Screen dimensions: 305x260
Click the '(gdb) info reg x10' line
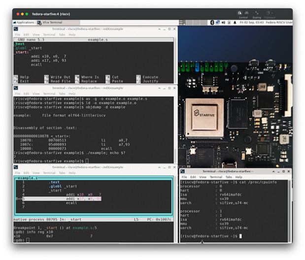pos(33,232)
